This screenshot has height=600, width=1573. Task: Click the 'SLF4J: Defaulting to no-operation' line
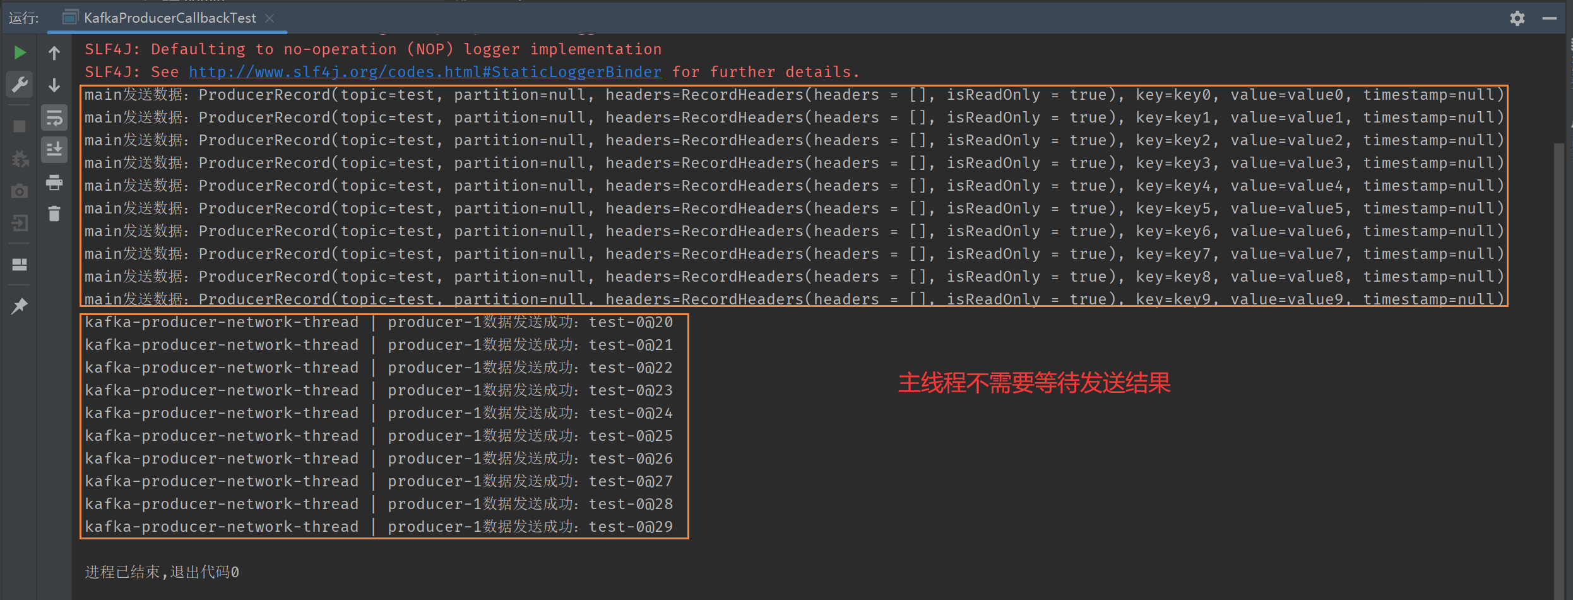pyautogui.click(x=373, y=49)
